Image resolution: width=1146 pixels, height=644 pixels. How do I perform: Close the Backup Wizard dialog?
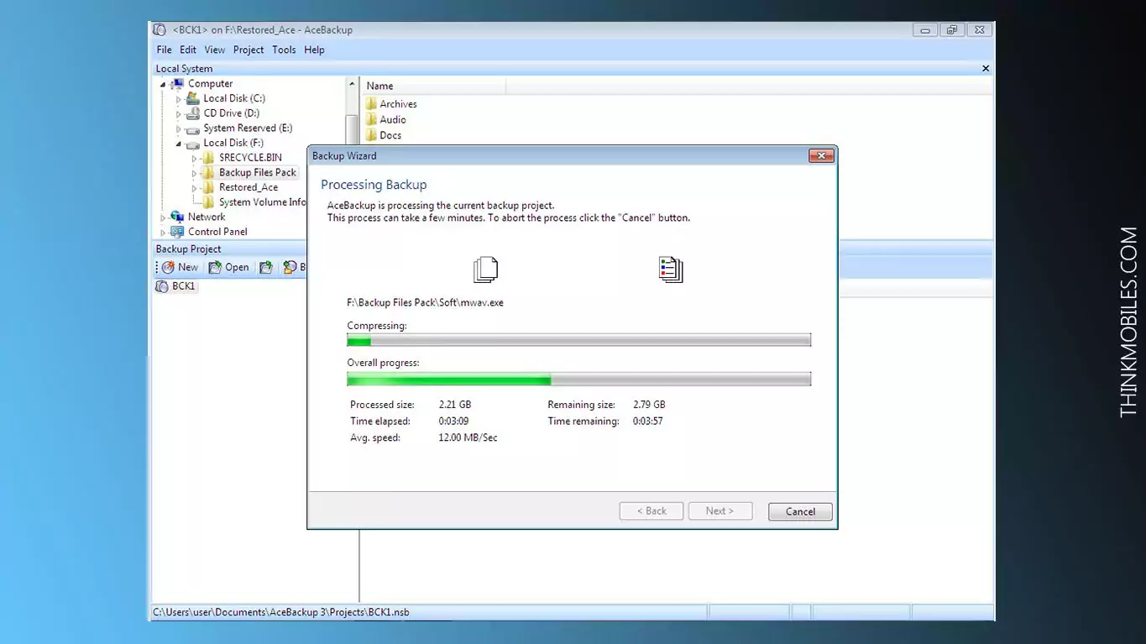coord(820,155)
